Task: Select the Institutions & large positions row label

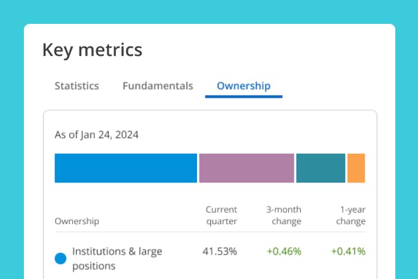Action: click(117, 259)
